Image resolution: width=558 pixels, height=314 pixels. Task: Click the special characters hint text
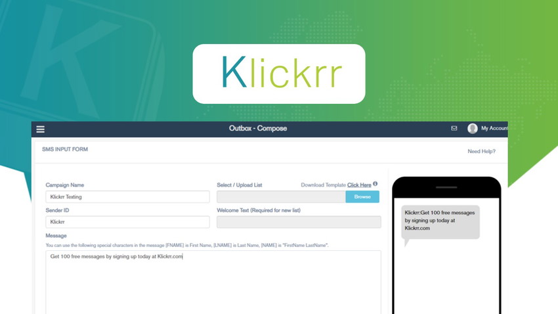[187, 245]
